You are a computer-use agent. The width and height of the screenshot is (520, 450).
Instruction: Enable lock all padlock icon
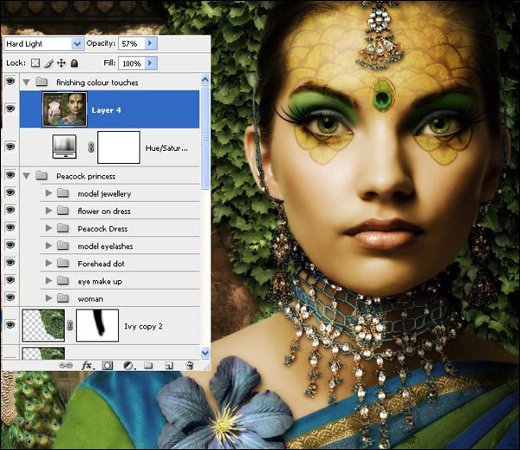tap(75, 63)
